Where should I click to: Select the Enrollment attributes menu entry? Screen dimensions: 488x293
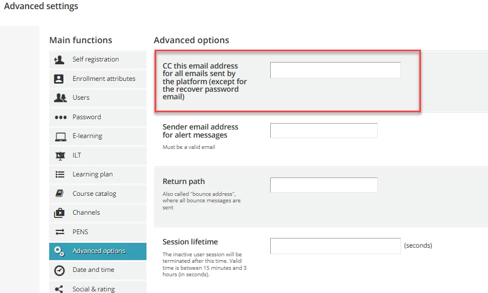(104, 79)
